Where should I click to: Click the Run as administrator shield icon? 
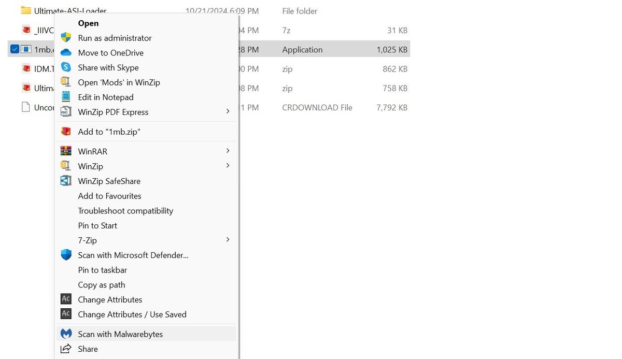pos(66,37)
